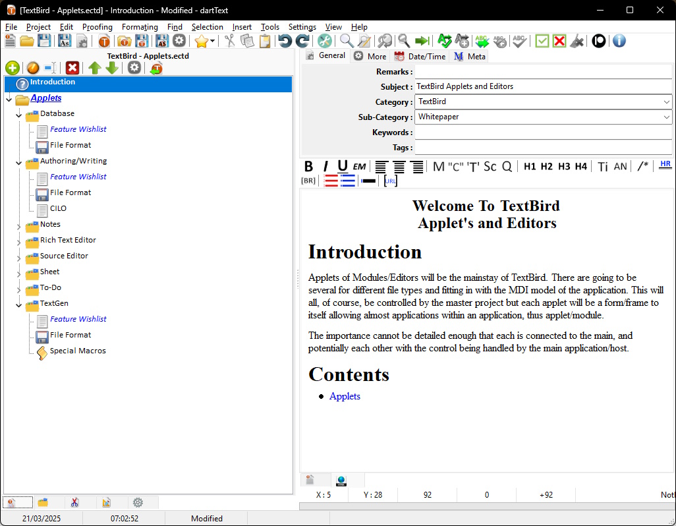
Task: Click the Bold formatting button
Action: 308,166
